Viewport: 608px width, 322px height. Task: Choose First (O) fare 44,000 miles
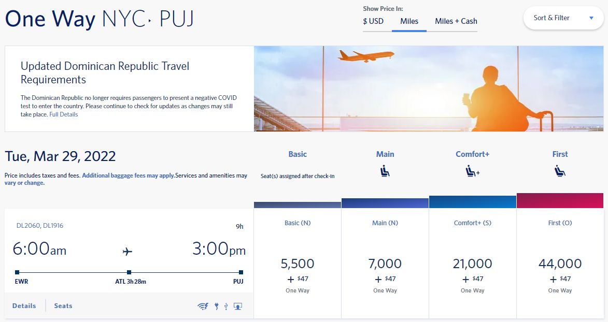(560, 264)
